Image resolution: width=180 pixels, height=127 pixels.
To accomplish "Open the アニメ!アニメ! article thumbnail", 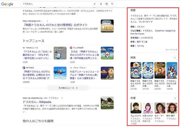I will click(x=107, y=73).
